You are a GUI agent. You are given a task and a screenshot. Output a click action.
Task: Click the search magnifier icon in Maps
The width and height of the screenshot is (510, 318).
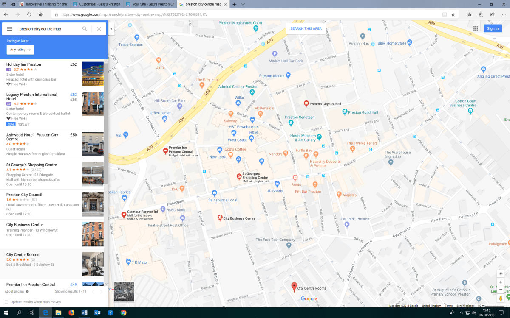85,29
